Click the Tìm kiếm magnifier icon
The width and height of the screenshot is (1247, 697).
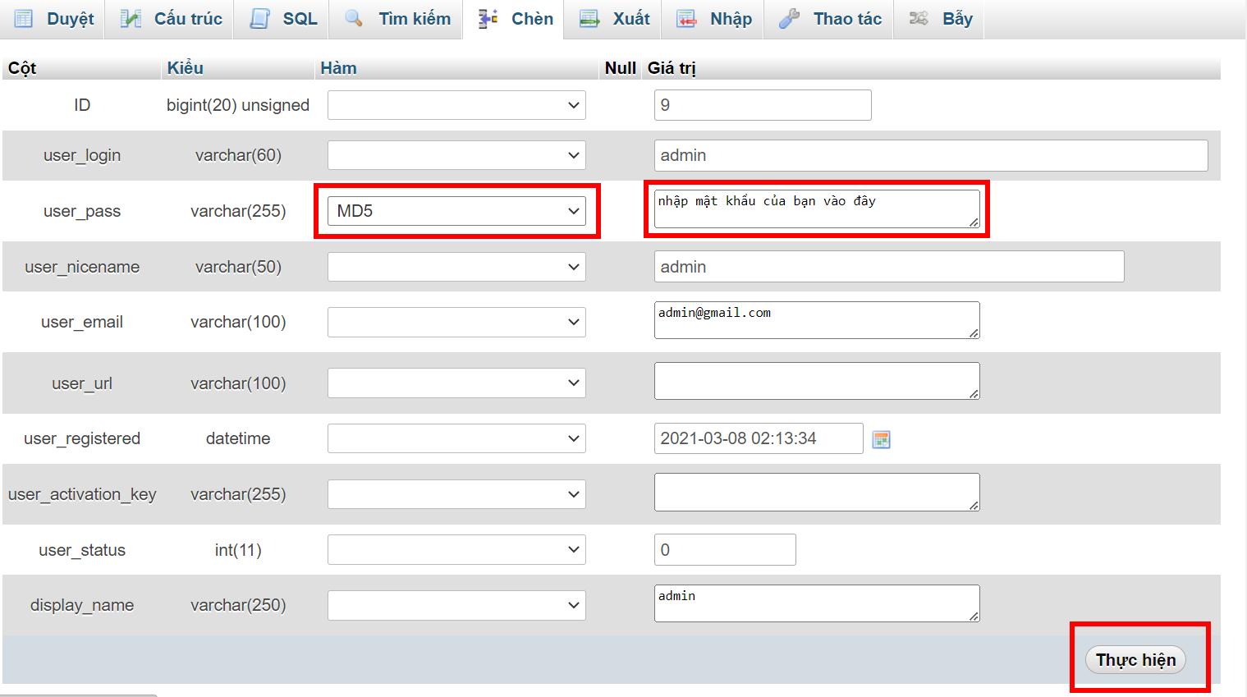click(354, 19)
